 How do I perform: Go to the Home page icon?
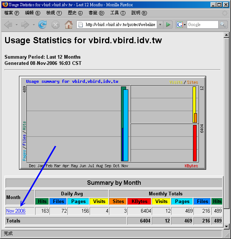pos(68,25)
